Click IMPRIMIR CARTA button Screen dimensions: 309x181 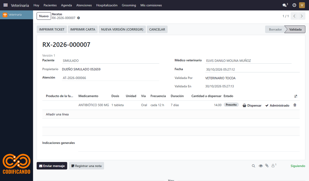83,29
